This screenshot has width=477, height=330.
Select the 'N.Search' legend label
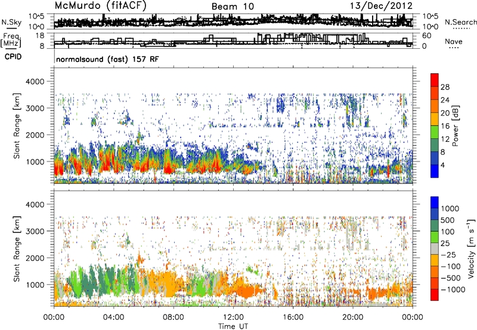(460, 22)
